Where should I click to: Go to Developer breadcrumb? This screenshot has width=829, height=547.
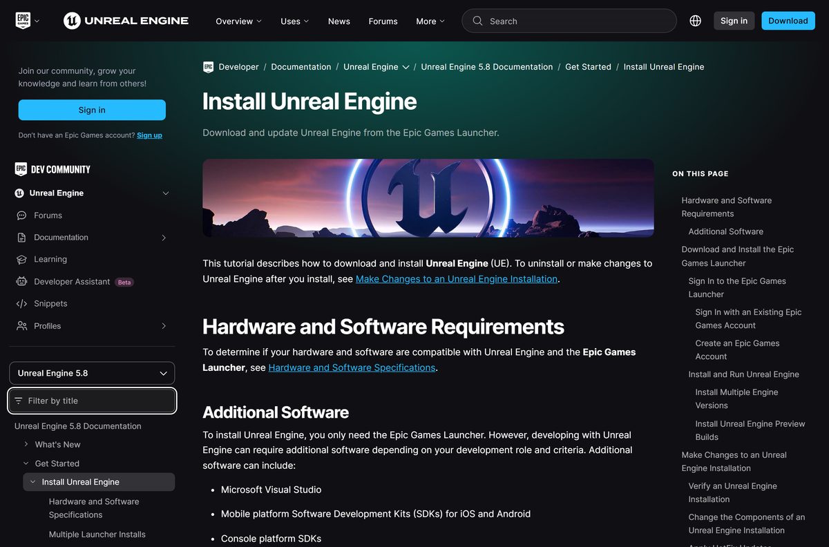[x=238, y=67]
